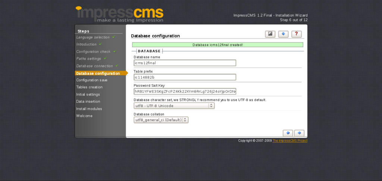Select the Configuration save step
382x181 pixels.
[x=92, y=80]
